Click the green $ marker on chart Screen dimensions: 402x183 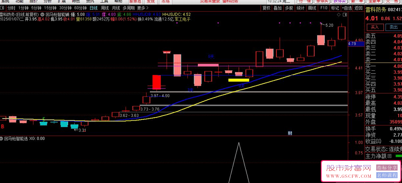44,119
